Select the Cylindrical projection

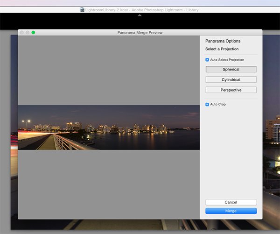(x=231, y=79)
